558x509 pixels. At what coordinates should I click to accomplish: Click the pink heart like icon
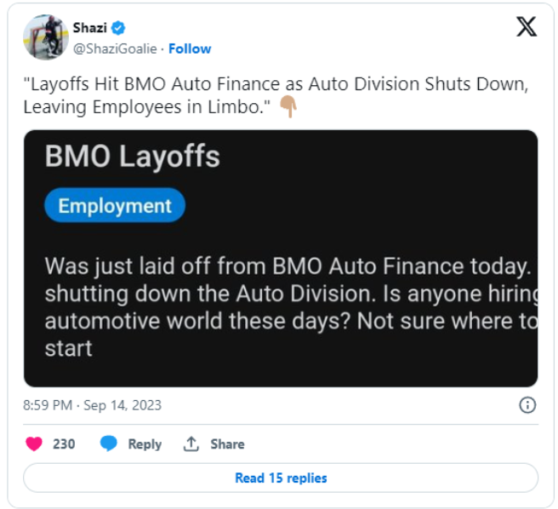(34, 443)
